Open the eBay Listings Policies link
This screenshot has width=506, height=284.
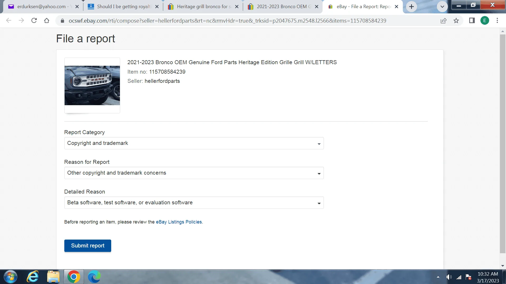pos(179,222)
